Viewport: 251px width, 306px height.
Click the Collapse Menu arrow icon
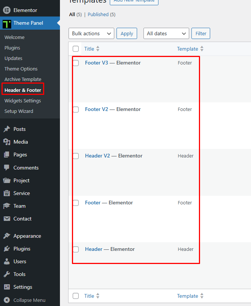(7, 300)
